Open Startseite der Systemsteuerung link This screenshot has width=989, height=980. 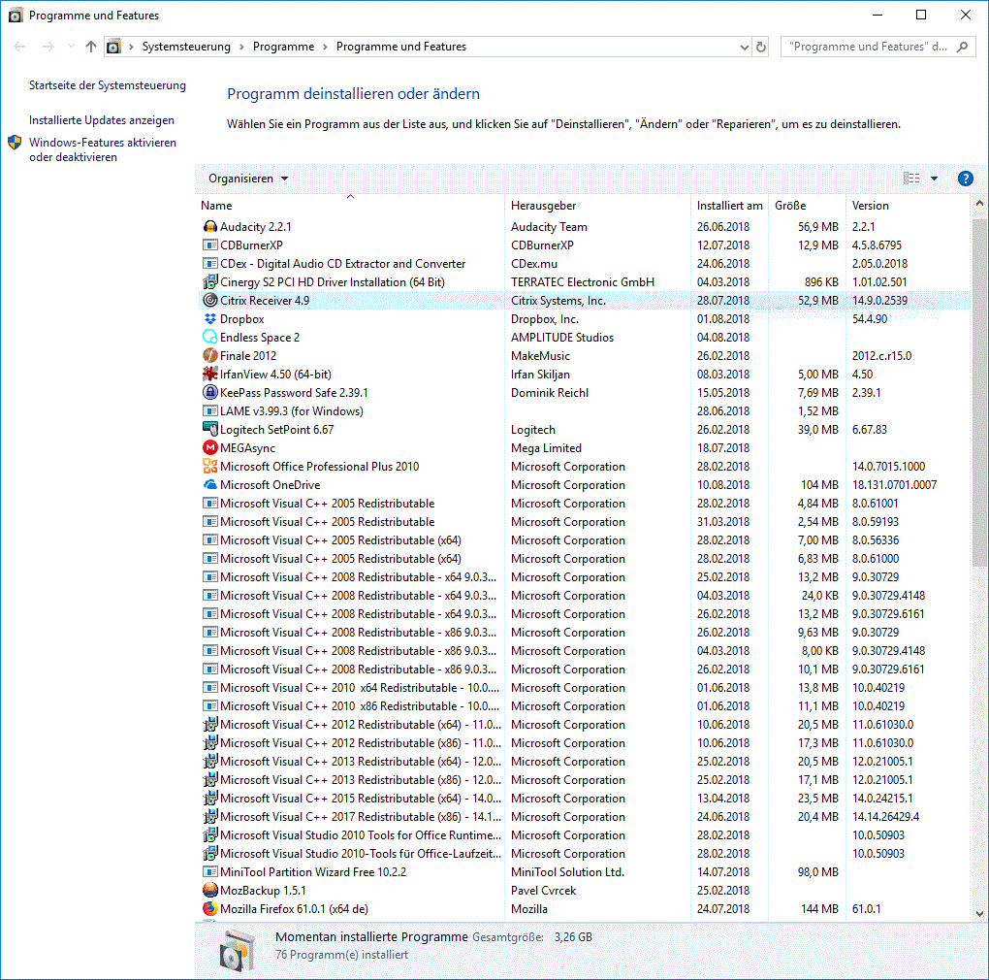[108, 85]
